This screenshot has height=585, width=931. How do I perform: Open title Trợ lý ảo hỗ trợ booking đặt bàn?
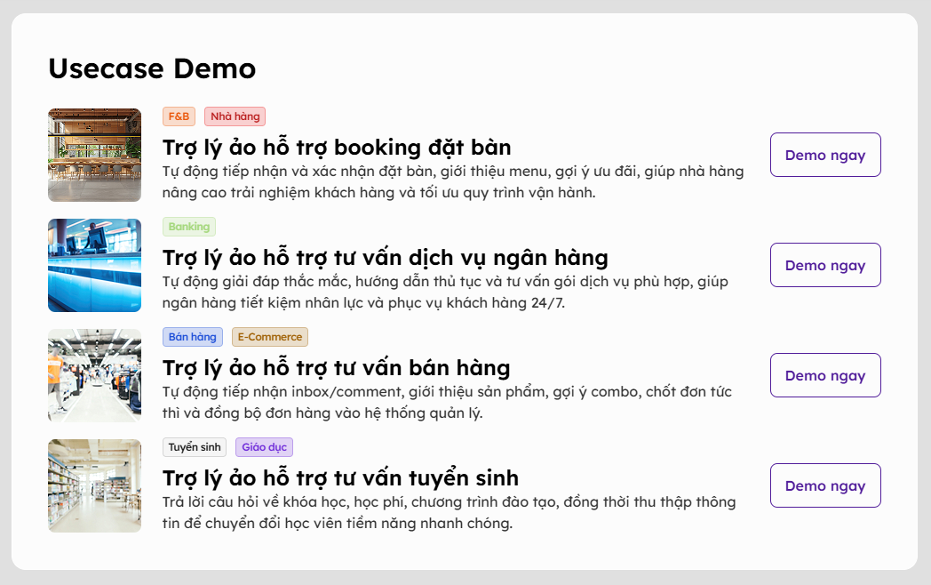pos(337,148)
